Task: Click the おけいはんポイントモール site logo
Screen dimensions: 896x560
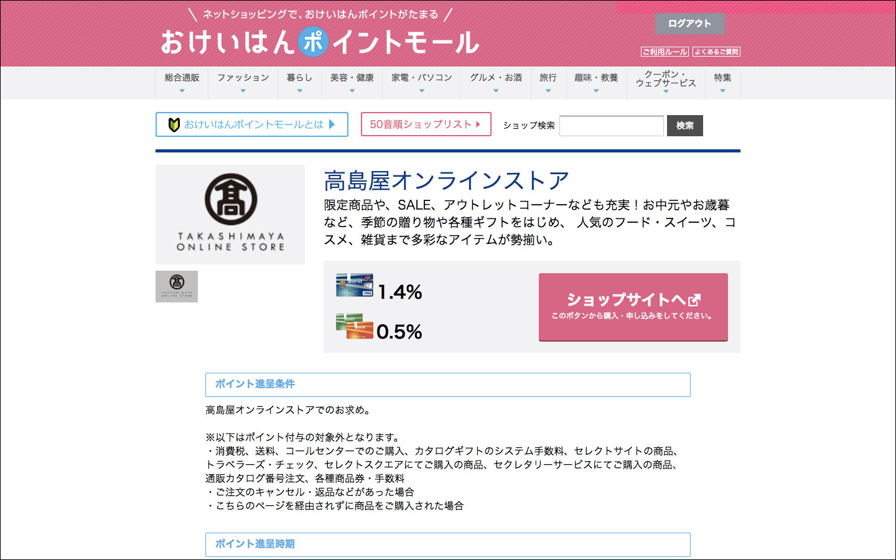Action: [x=320, y=42]
